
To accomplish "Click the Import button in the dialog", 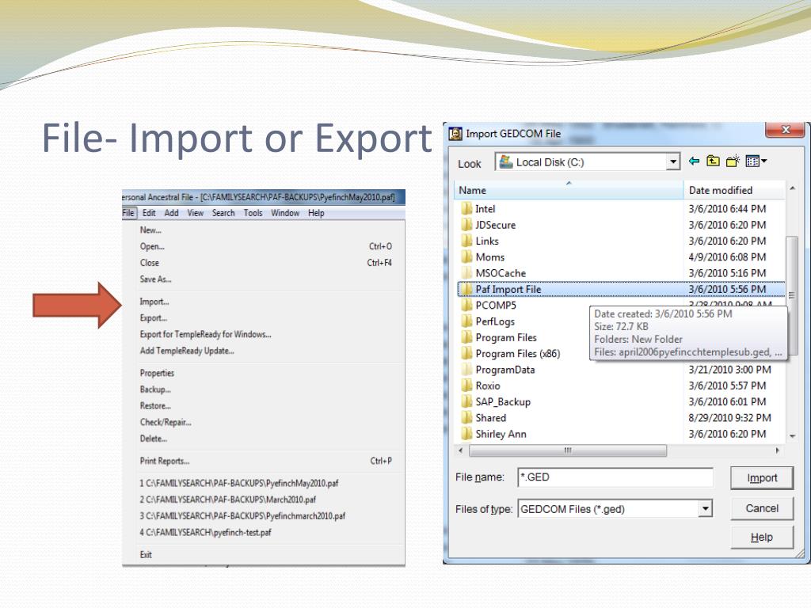I will coord(762,477).
